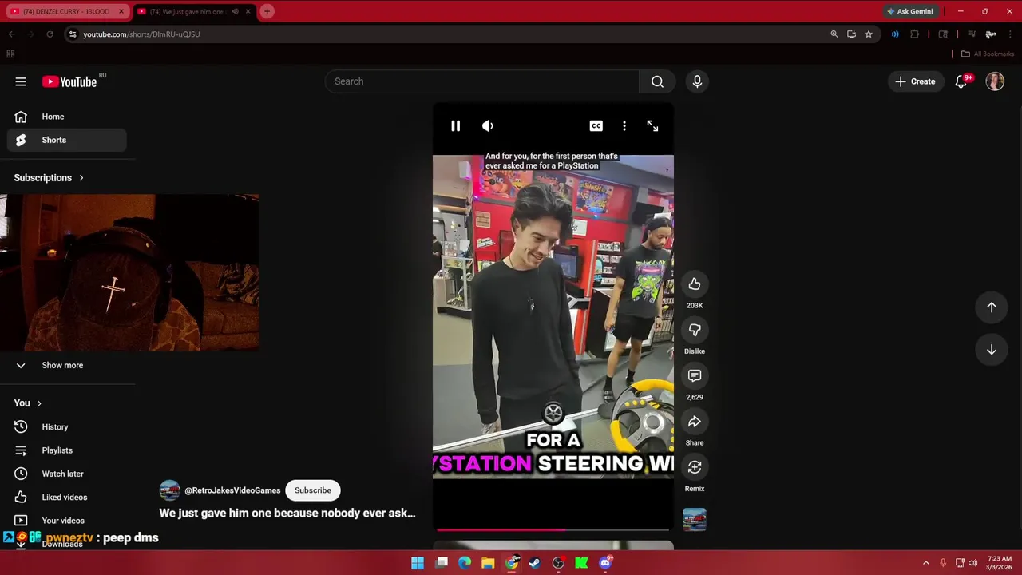This screenshot has height=575, width=1022.
Task: Show hidden system tray icons
Action: pyautogui.click(x=926, y=563)
